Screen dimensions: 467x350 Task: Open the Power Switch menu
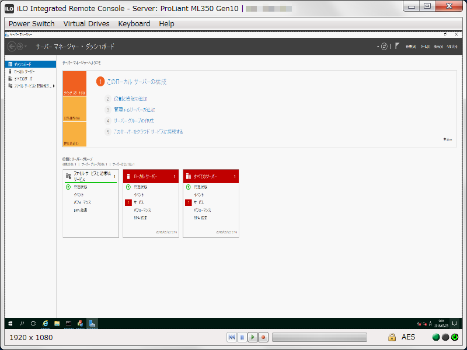point(32,23)
